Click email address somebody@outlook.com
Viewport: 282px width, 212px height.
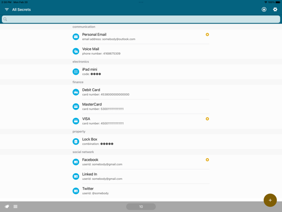(109, 39)
